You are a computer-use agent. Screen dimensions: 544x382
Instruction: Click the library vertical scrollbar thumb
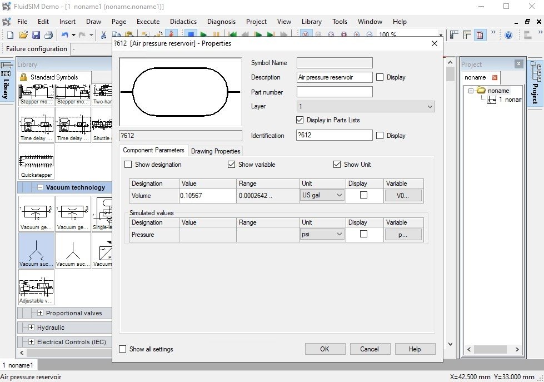[450, 74]
